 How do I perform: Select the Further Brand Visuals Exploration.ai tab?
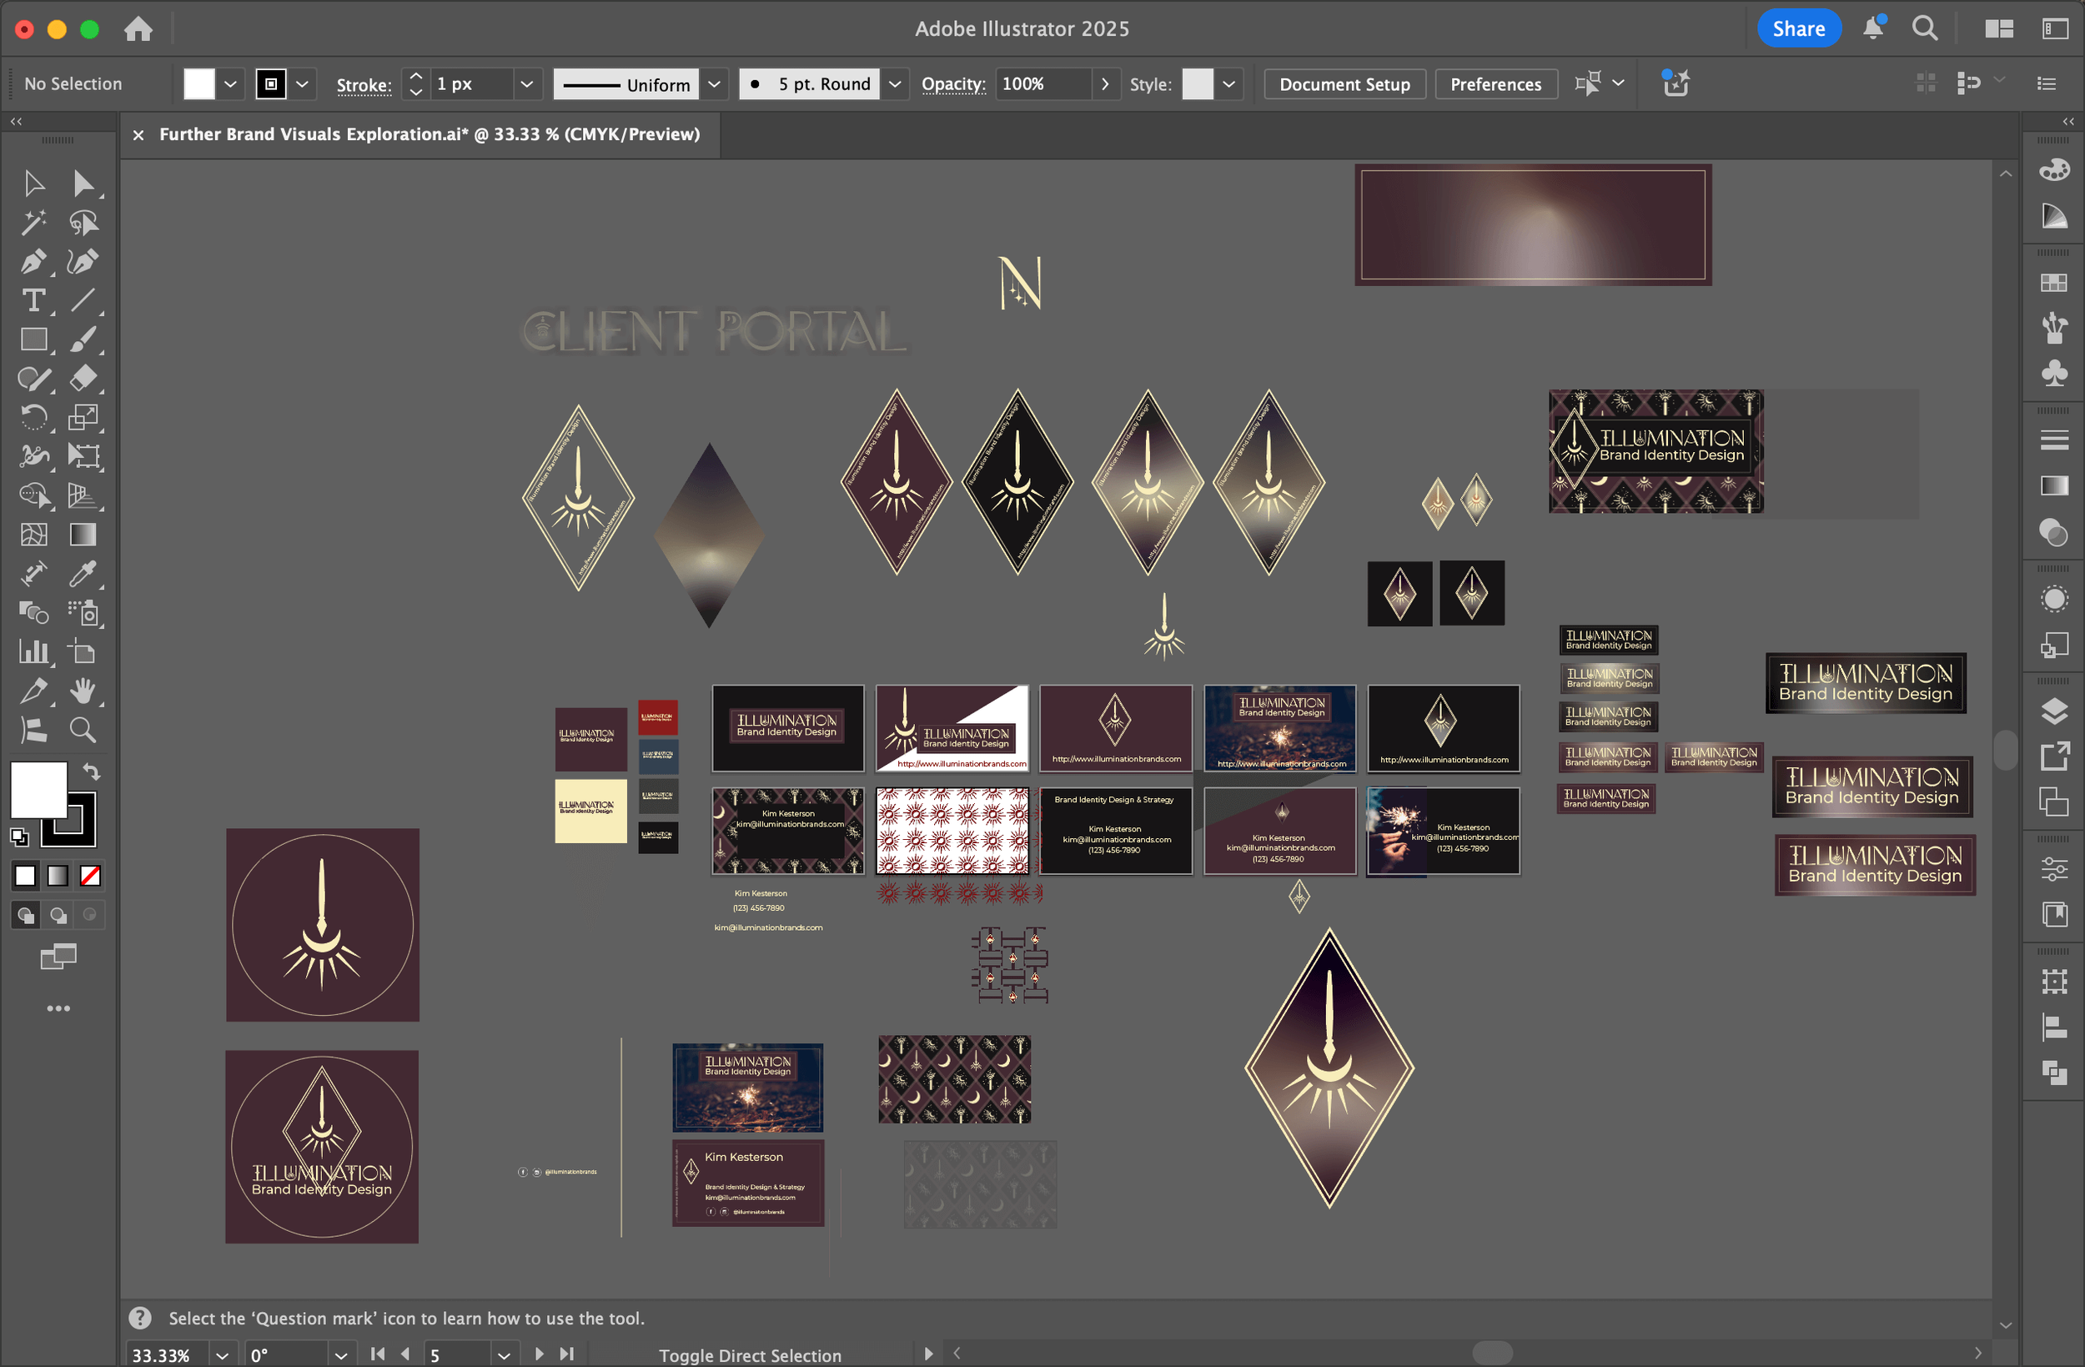430,134
